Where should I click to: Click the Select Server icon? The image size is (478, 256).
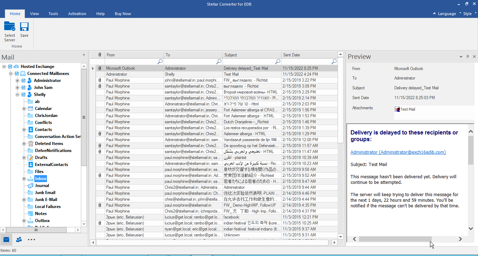point(9,27)
